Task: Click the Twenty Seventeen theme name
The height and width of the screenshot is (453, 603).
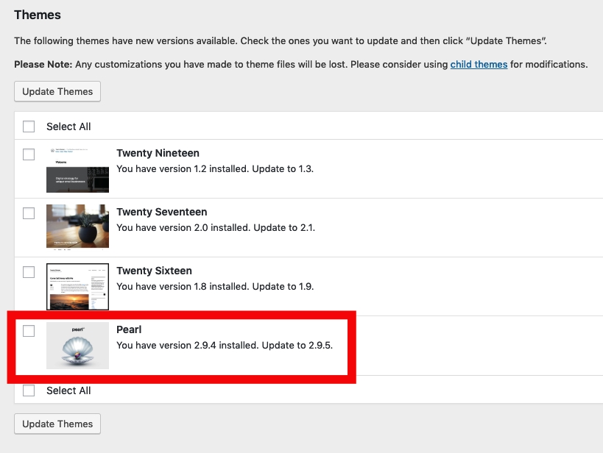Action: click(x=161, y=212)
